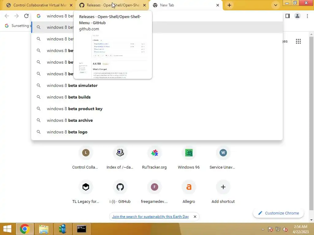
Task: Open the Command Prompt taskbar icon
Action: click(82, 229)
